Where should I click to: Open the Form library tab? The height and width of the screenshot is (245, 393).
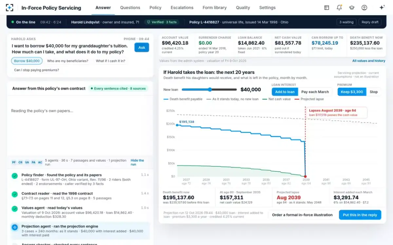215,8
